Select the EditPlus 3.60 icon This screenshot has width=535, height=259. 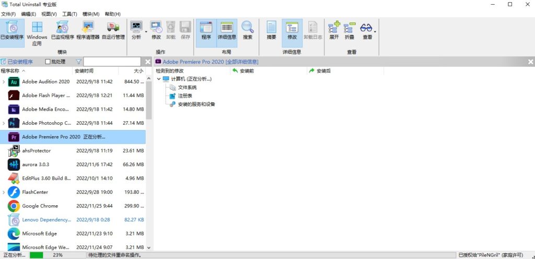click(x=14, y=178)
